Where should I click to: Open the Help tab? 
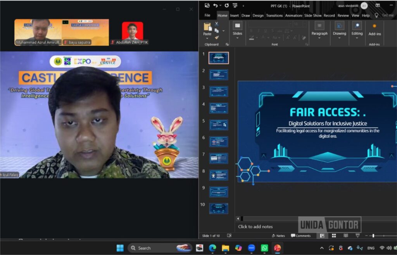tap(366, 15)
